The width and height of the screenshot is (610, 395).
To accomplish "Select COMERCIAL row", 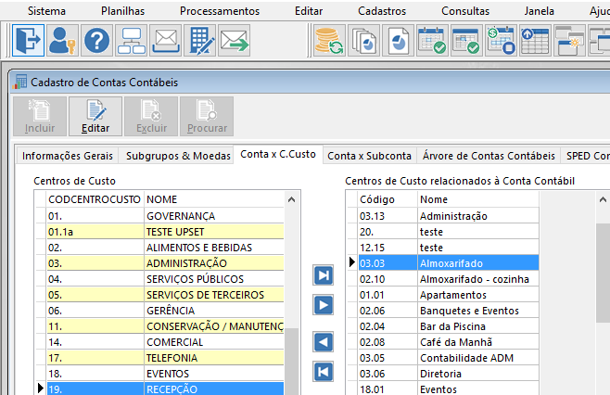I will click(x=165, y=342).
